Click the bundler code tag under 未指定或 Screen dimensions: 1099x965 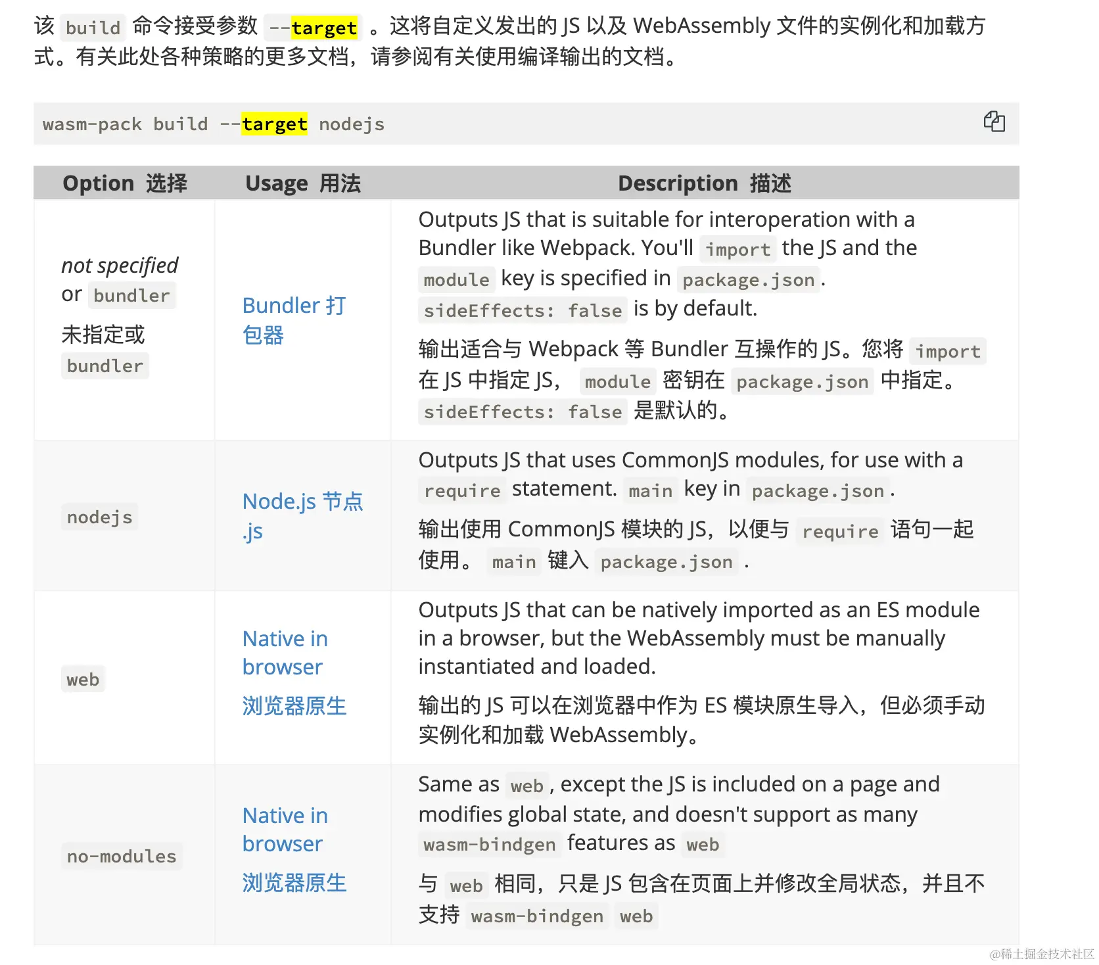tap(105, 365)
